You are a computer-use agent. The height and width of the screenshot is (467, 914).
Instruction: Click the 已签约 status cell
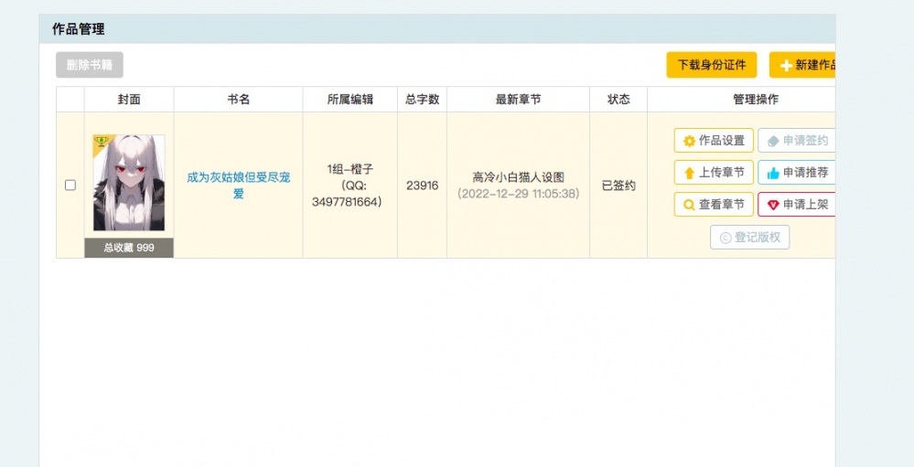point(618,186)
